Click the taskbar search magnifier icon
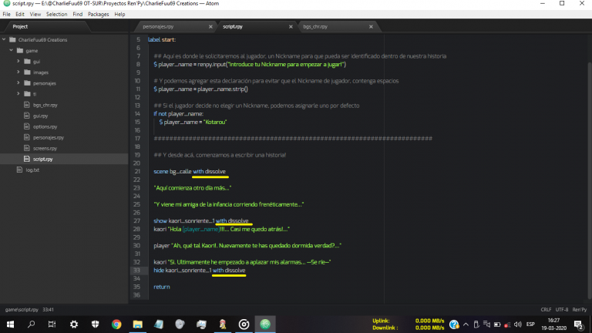 [32, 325]
